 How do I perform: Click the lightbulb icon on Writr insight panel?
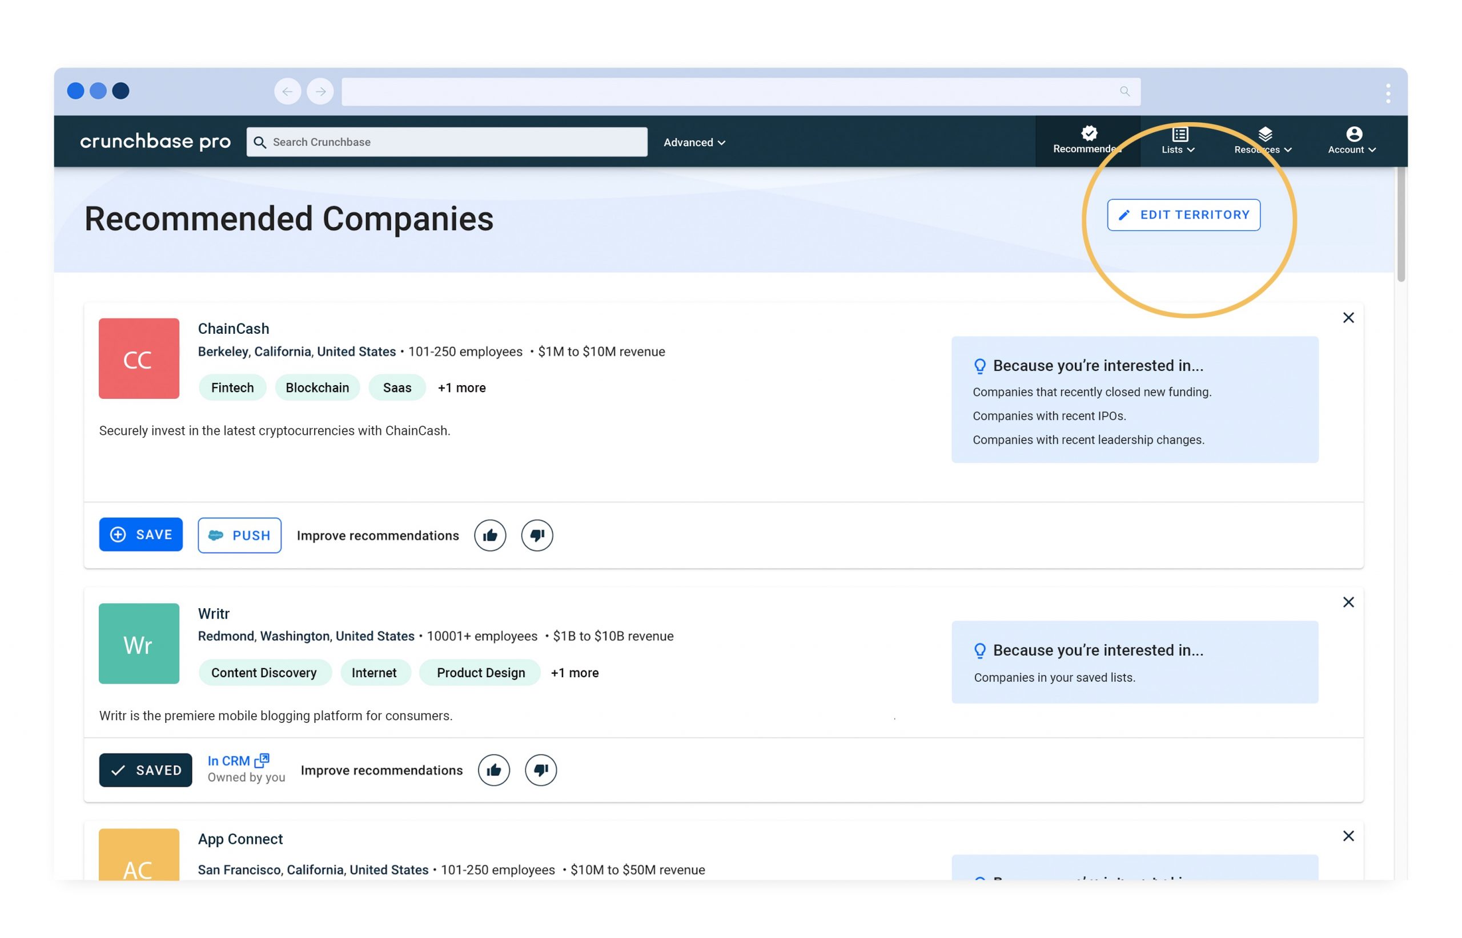980,650
